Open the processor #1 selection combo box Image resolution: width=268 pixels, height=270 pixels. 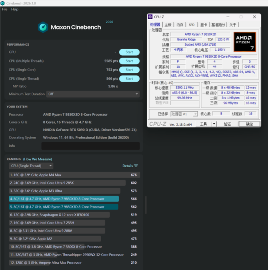(x=184, y=114)
